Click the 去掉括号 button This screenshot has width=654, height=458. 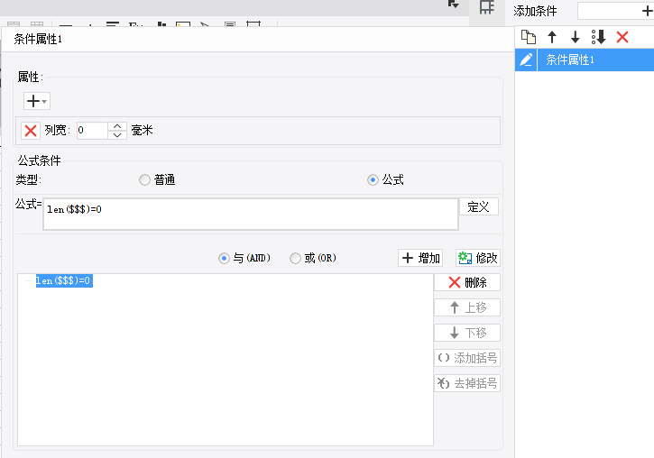tap(467, 383)
